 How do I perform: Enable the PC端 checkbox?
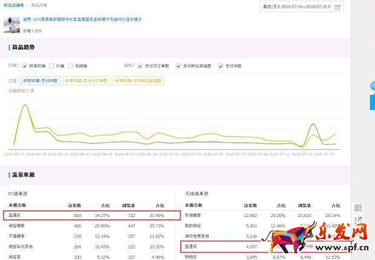(51, 65)
